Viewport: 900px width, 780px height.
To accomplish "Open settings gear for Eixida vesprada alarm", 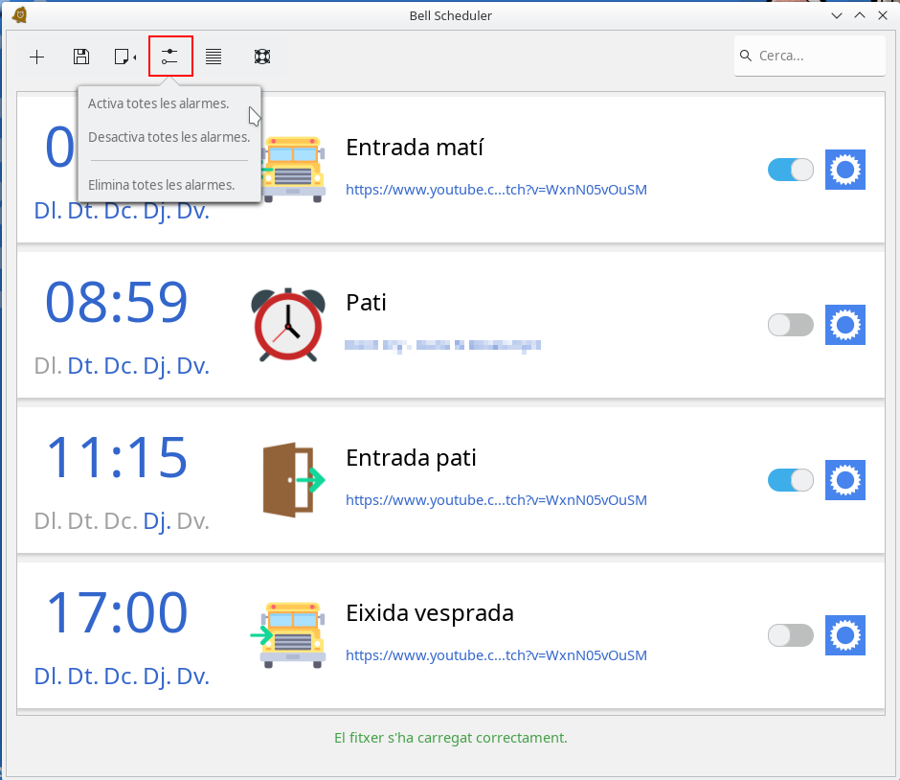I will (x=844, y=635).
